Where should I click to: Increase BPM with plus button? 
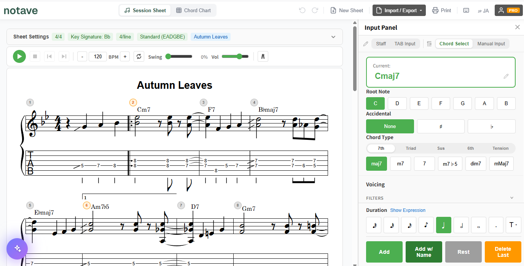coord(125,56)
